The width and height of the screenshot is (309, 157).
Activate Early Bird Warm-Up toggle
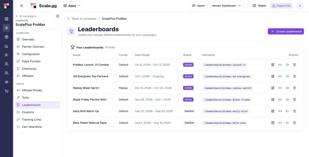coord(287,111)
